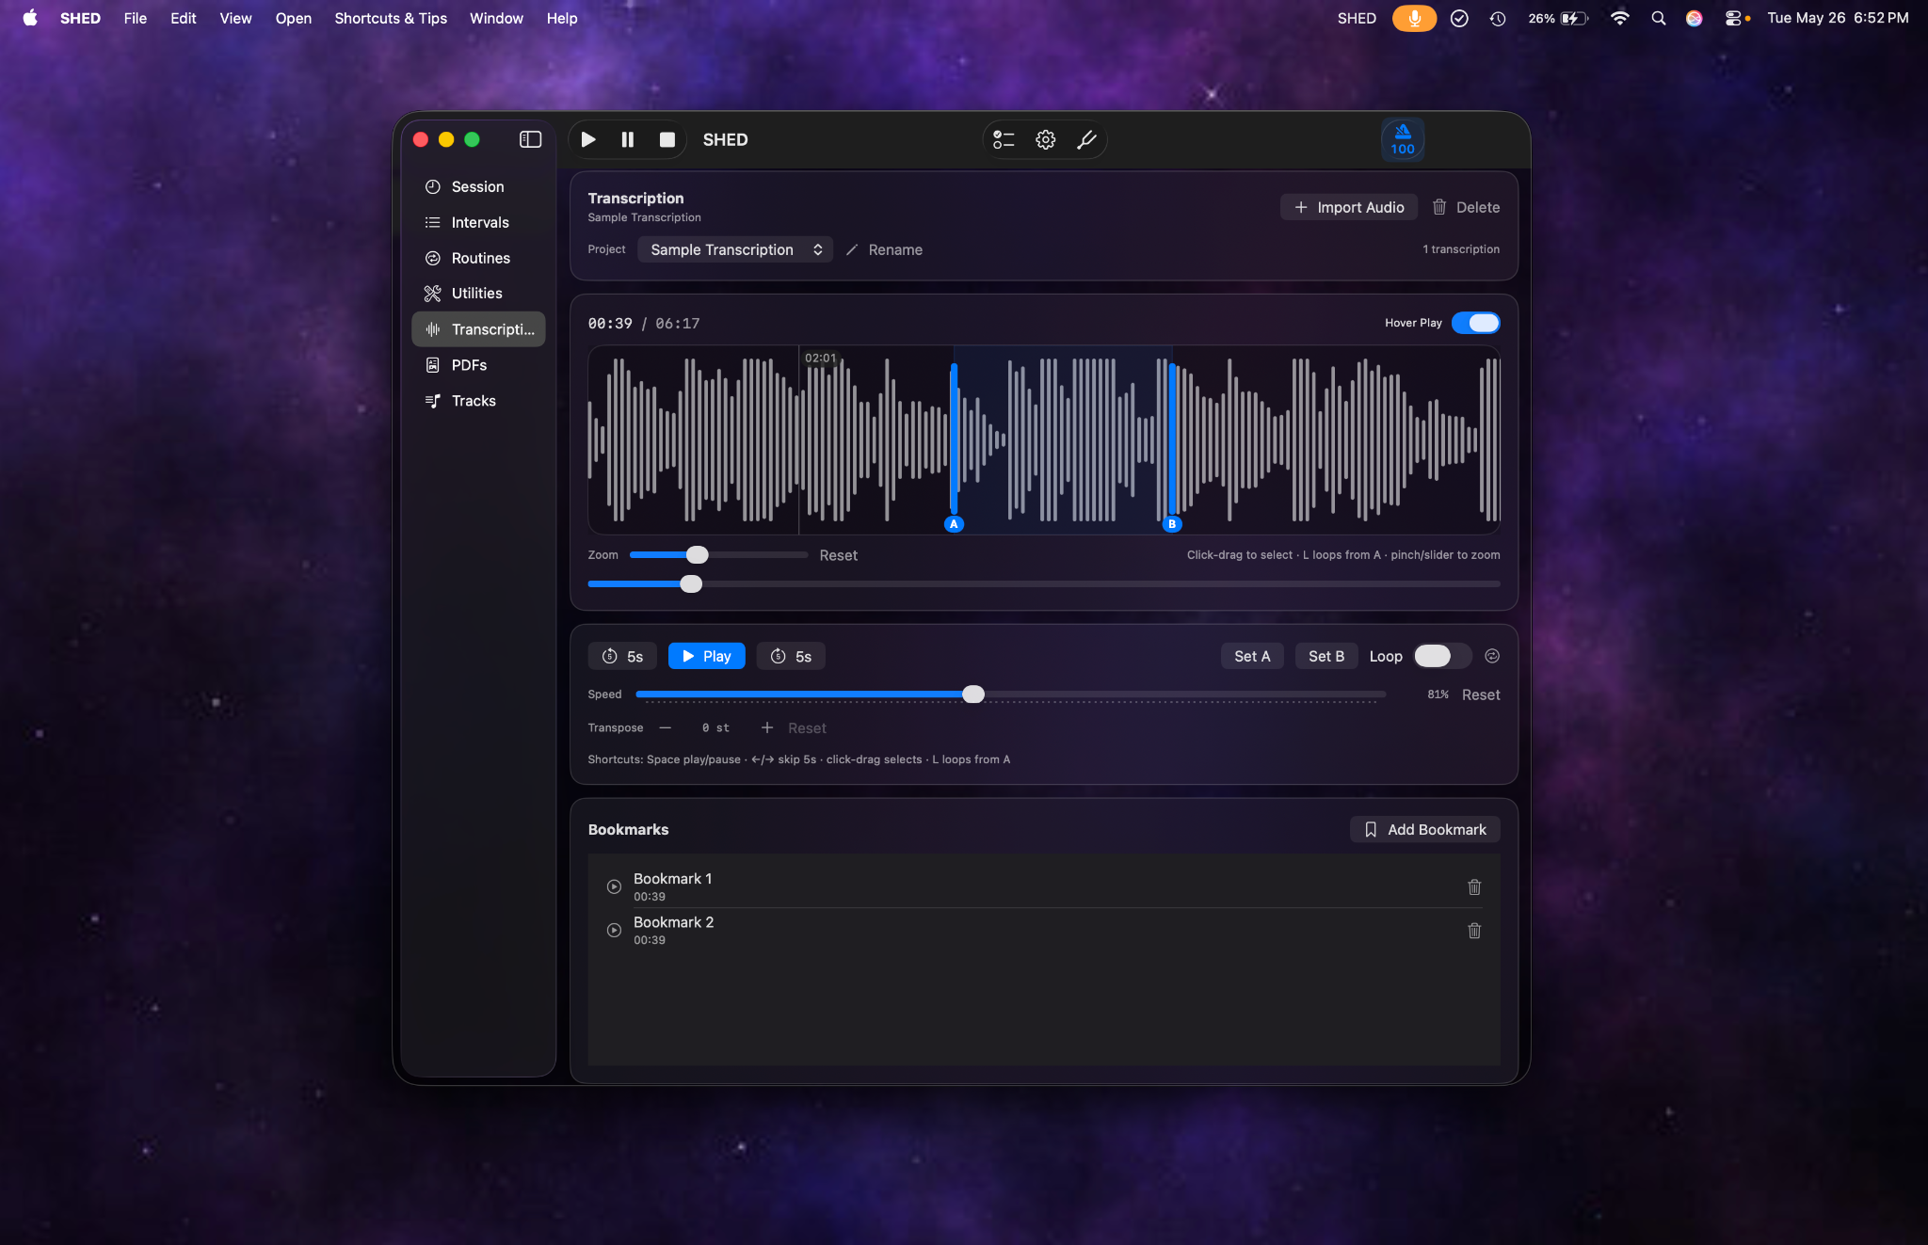Click the toolbar Stop square icon
Image resolution: width=1928 pixels, height=1245 pixels.
(667, 139)
